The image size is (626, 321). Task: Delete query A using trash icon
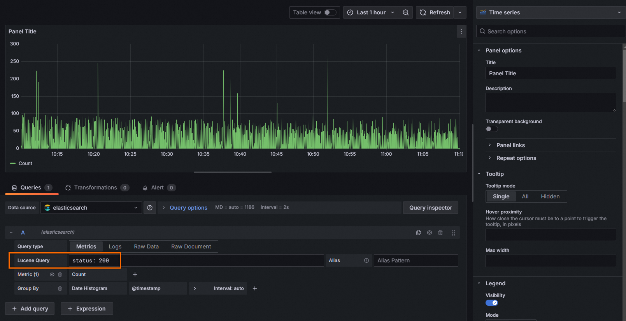click(440, 233)
